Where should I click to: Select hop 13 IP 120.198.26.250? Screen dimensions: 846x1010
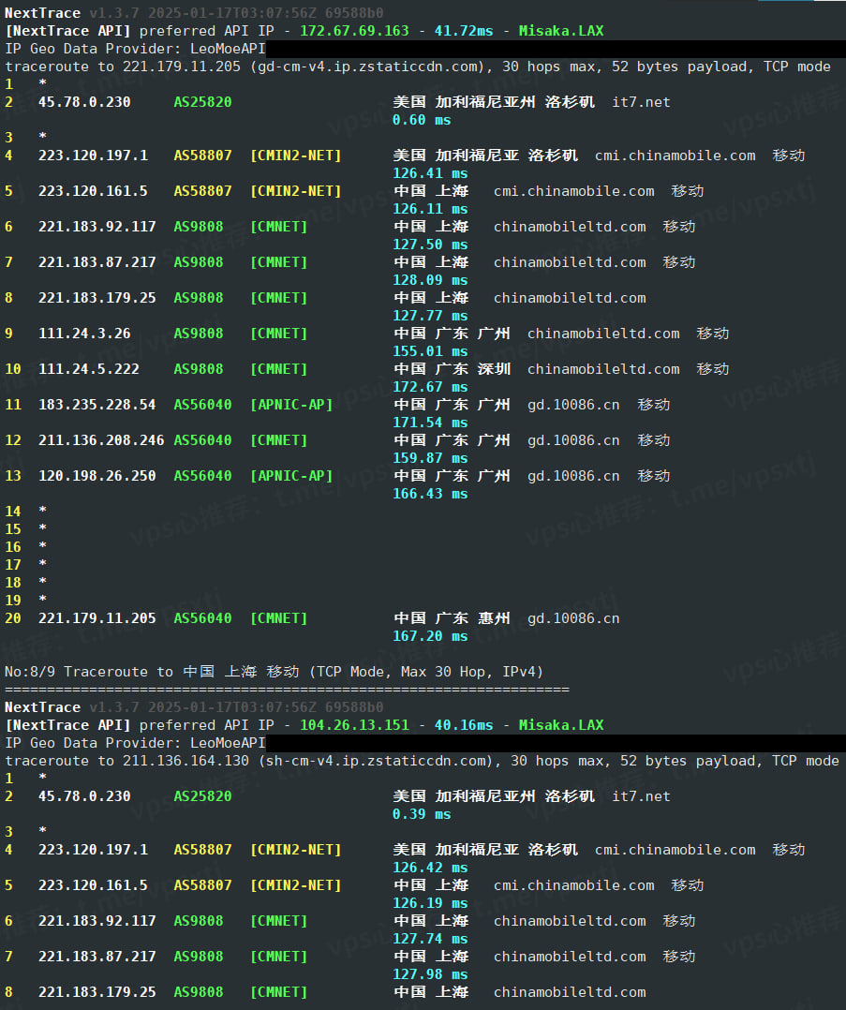(x=97, y=476)
